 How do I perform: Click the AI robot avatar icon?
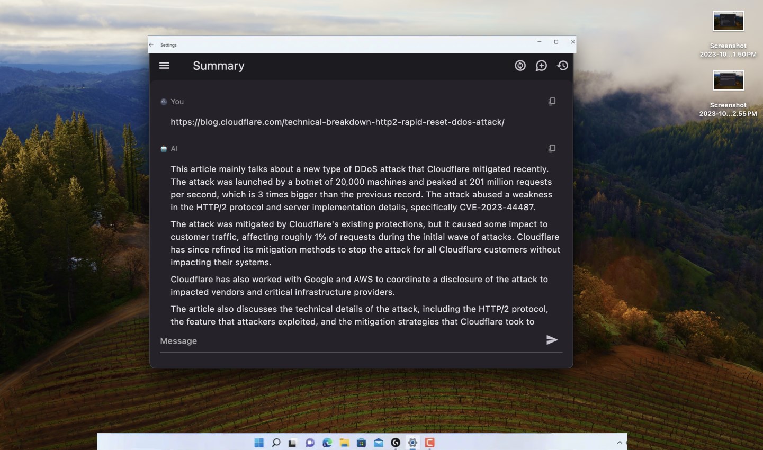(164, 149)
